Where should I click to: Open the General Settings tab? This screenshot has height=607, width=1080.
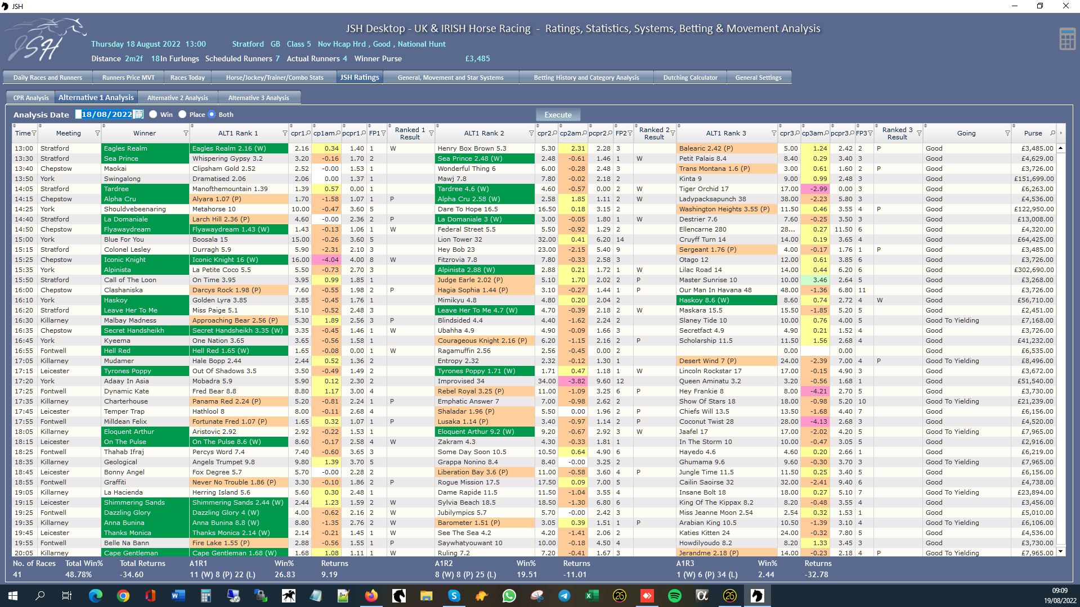(758, 78)
